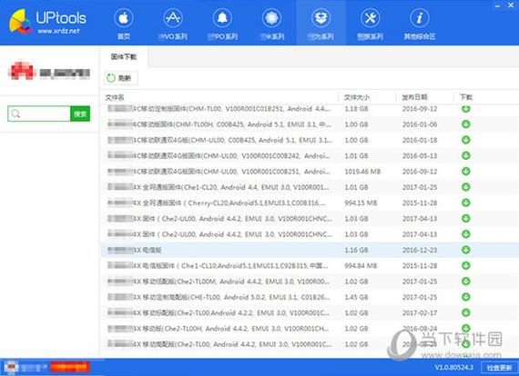
Task: Download the CHE-TL00 1.45 GB firmware
Action: click(x=465, y=297)
